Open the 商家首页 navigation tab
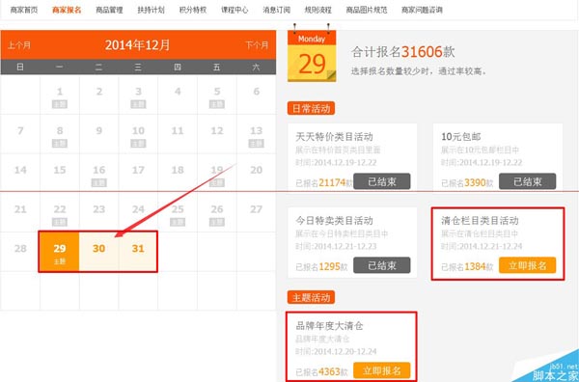Screen dimensions: 579x382 pyautogui.click(x=23, y=10)
